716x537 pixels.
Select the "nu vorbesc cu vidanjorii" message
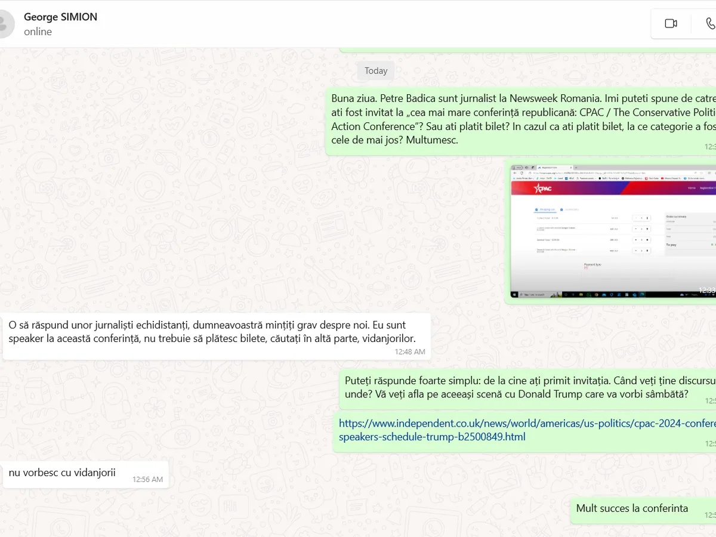click(x=62, y=473)
